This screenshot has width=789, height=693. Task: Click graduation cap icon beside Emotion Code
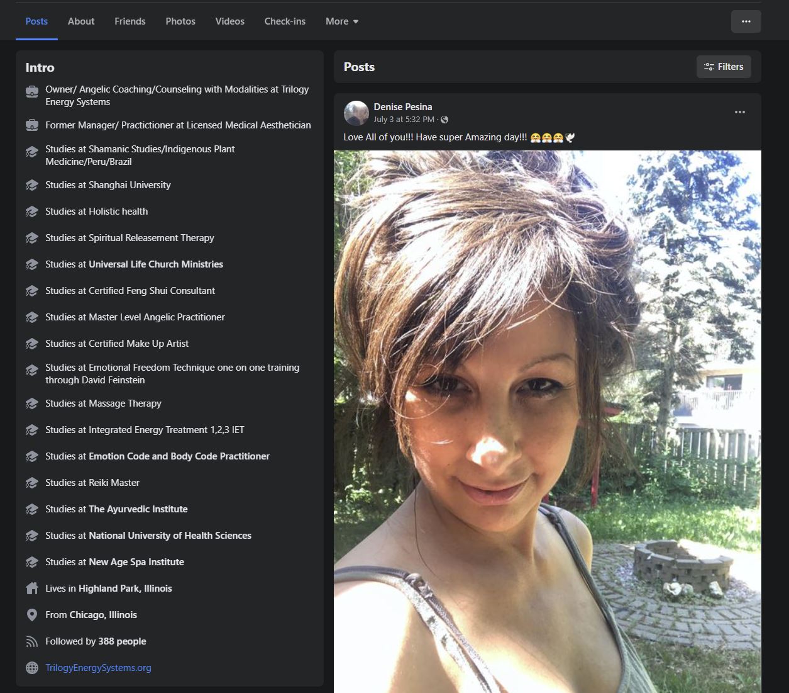pyautogui.click(x=32, y=456)
